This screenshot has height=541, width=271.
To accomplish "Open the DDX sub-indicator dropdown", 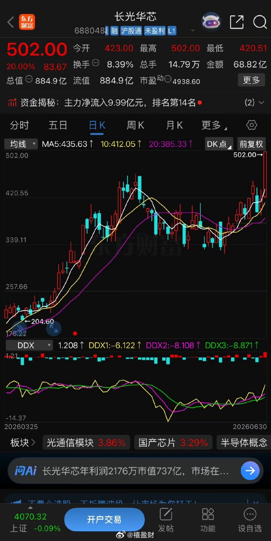I will click(29, 345).
